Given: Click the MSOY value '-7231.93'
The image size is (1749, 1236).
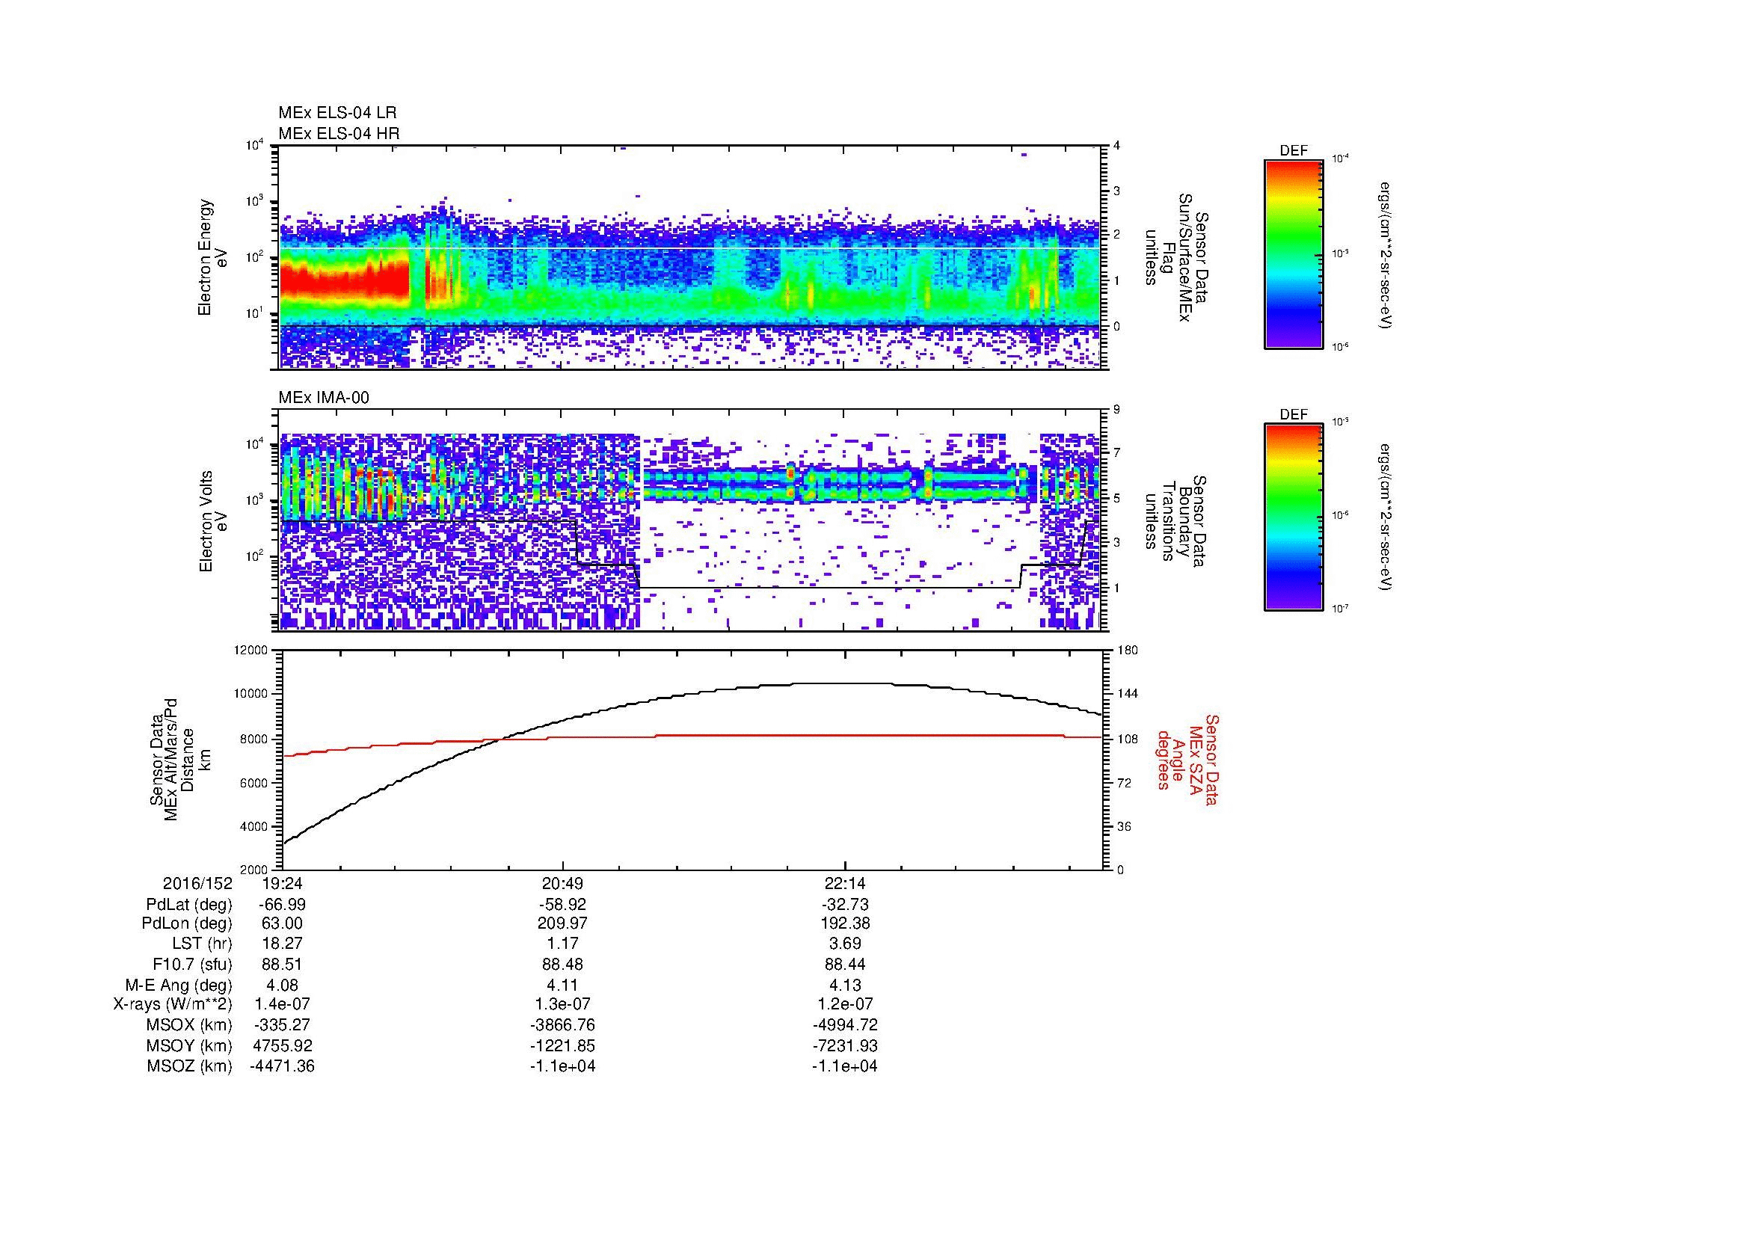Looking at the screenshot, I should pos(845,1046).
